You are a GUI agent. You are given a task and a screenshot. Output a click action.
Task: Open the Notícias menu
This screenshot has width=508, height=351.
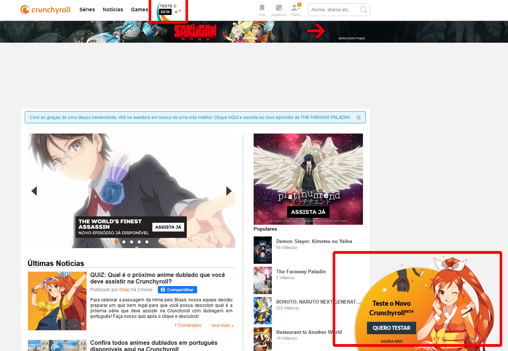113,9
